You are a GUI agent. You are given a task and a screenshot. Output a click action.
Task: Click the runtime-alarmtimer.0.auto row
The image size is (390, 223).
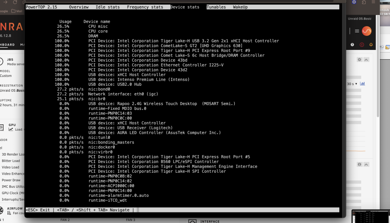pos(104,195)
